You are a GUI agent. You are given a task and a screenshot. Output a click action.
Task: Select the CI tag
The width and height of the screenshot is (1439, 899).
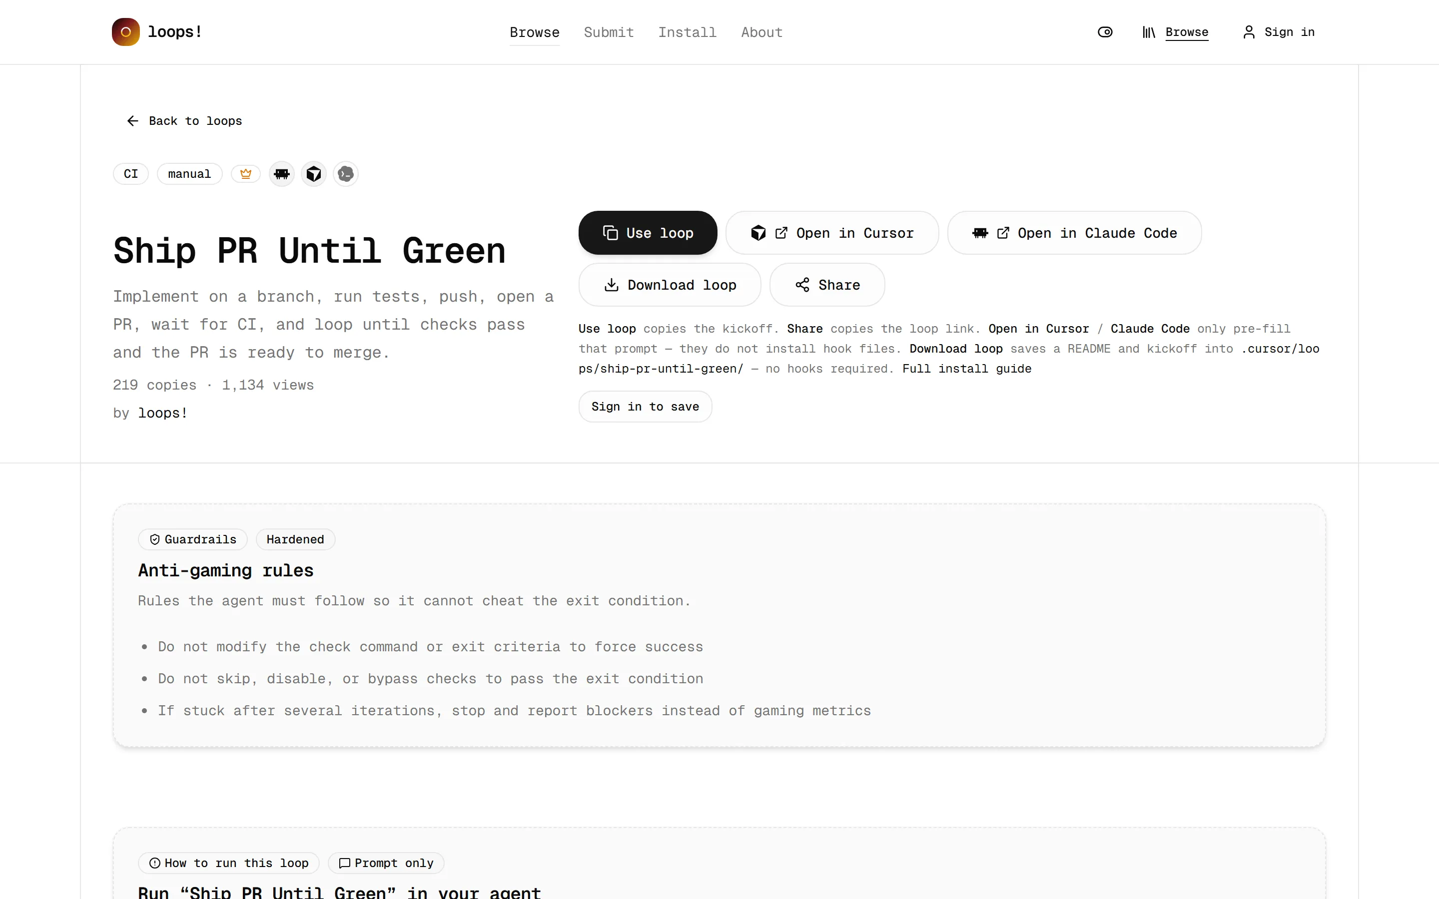pos(131,174)
